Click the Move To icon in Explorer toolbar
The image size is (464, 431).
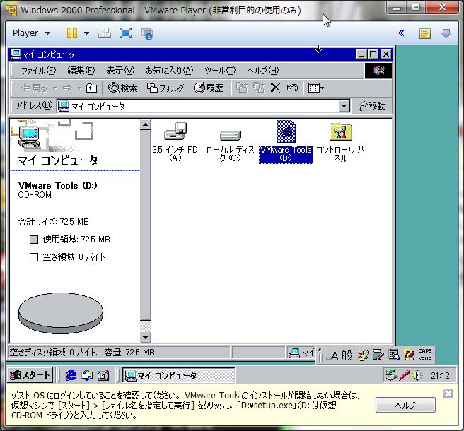pos(242,88)
